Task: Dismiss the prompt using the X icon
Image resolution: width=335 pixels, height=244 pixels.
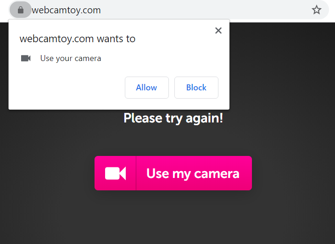Action: pyautogui.click(x=218, y=31)
